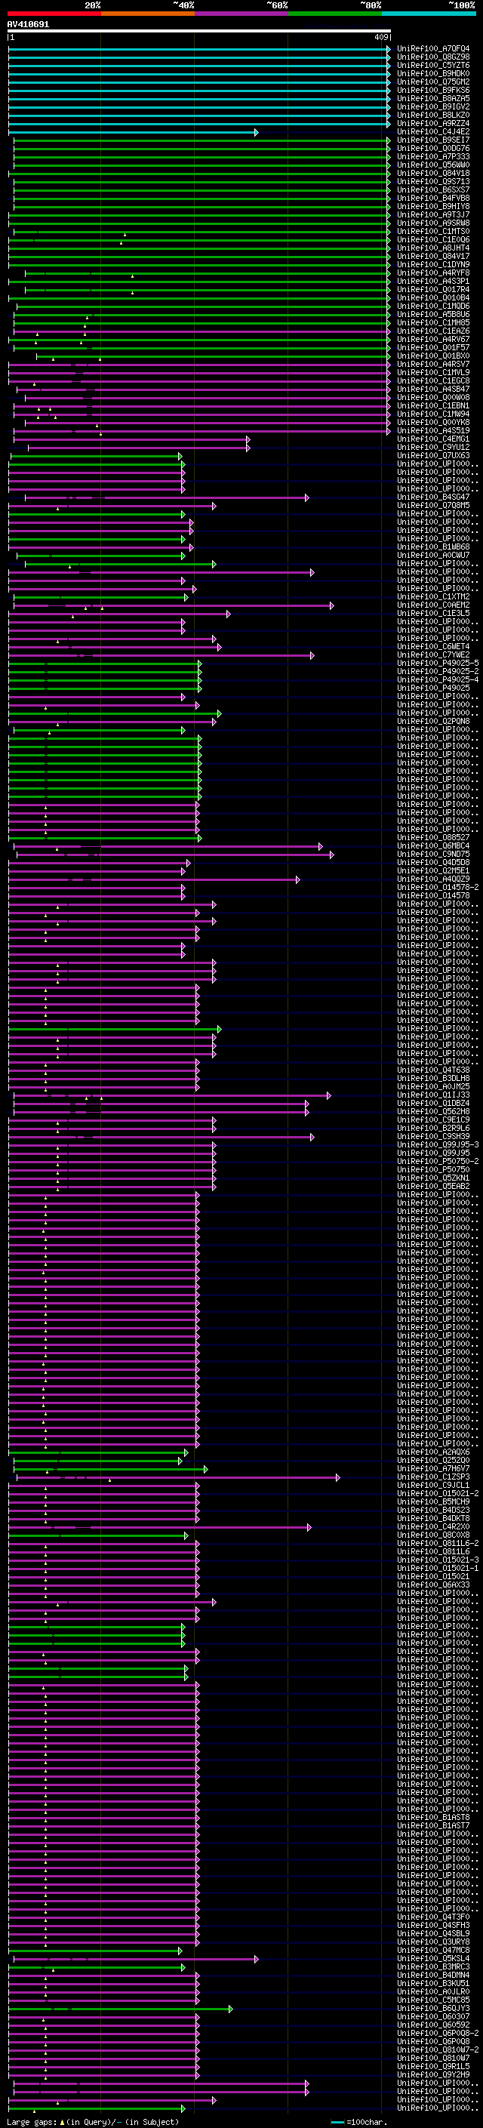Select hit label UniRef100_A0CWU7
Screen dimensions: 483x2128
click(x=433, y=555)
